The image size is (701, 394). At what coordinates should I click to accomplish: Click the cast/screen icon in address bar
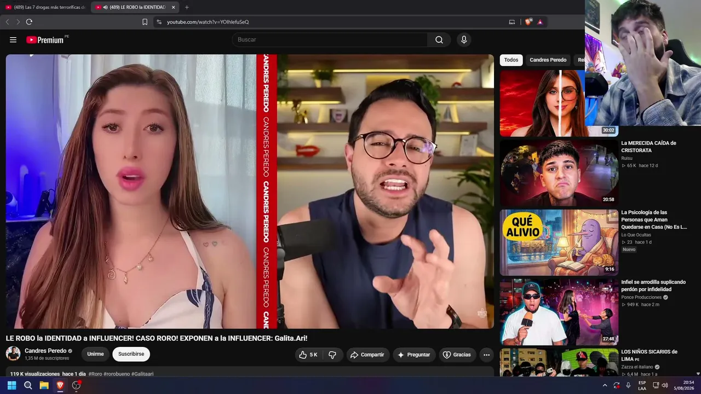tap(512, 22)
